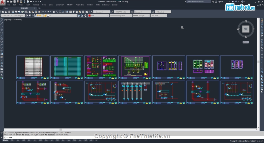Screen dimensions: 264x143
Task: Click the Multileader Style icon
Action: coord(153,12)
